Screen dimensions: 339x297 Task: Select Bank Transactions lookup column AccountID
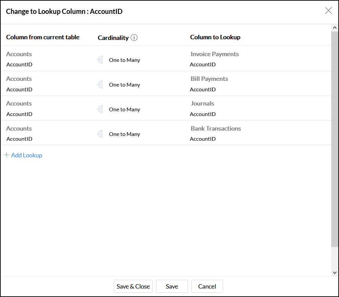point(203,139)
